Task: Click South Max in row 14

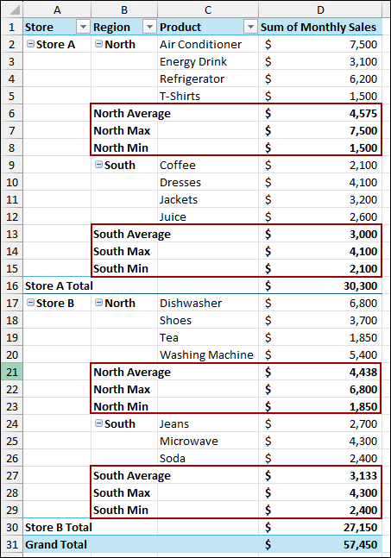Action: [122, 251]
